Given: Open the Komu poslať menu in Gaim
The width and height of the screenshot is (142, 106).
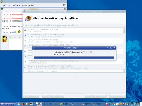Looking at the screenshot, I should (x=28, y=5).
